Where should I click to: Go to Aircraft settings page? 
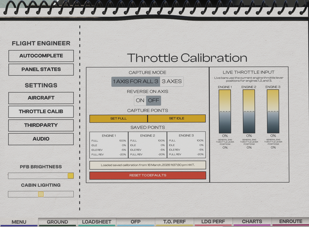coord(41,98)
